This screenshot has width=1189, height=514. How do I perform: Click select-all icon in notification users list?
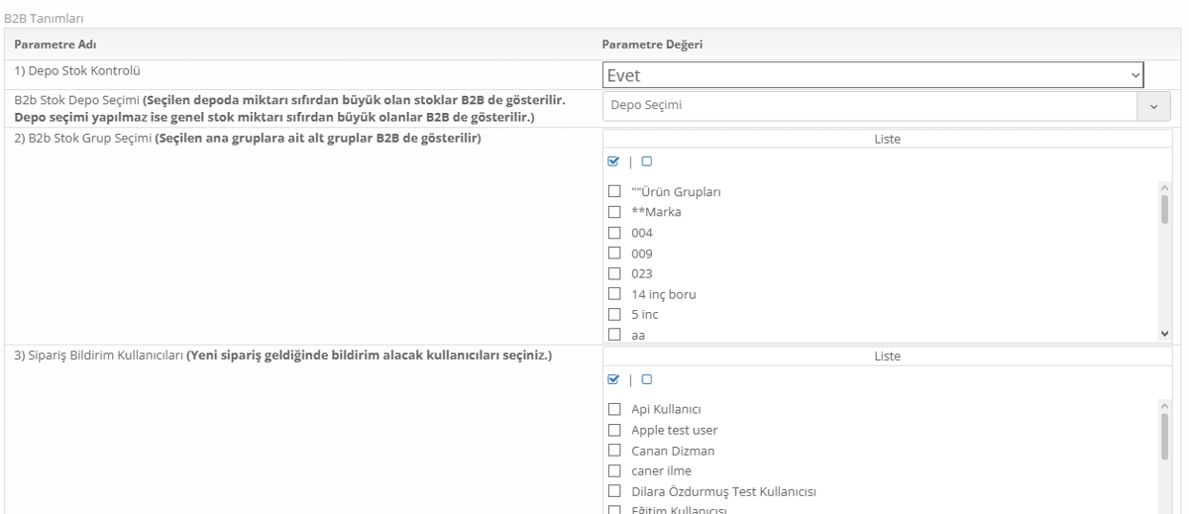click(612, 378)
